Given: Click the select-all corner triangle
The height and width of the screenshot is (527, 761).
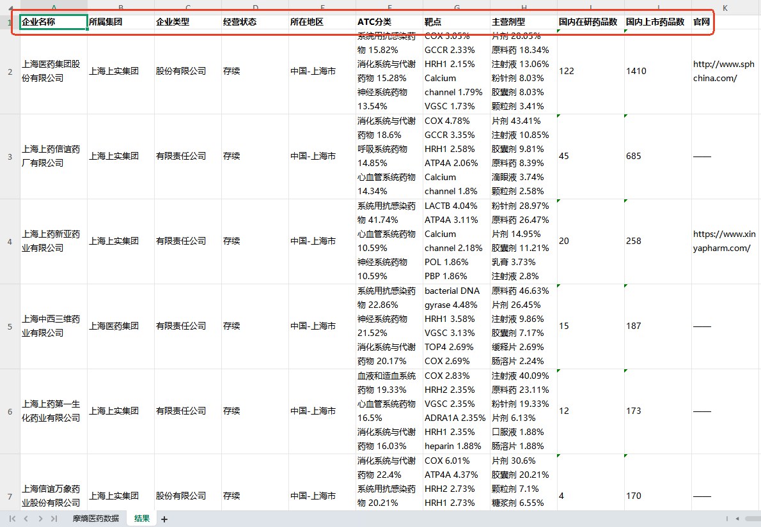Looking at the screenshot, I should [x=10, y=8].
